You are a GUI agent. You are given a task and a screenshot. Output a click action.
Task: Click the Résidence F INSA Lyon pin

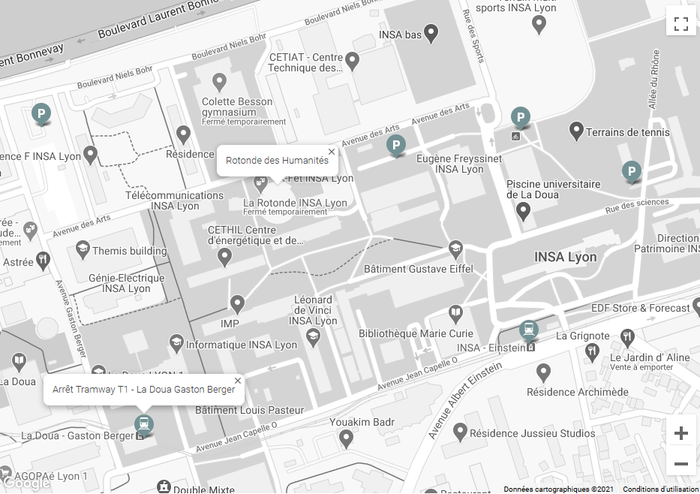click(91, 155)
